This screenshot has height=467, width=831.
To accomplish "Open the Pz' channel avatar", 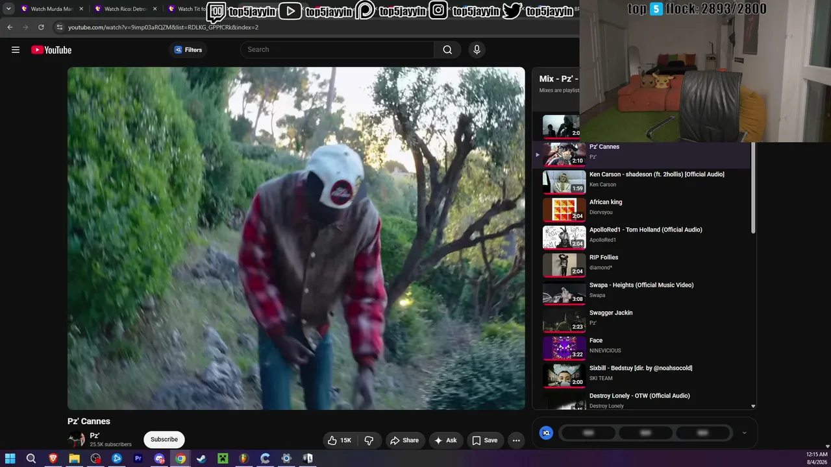I will (x=77, y=439).
